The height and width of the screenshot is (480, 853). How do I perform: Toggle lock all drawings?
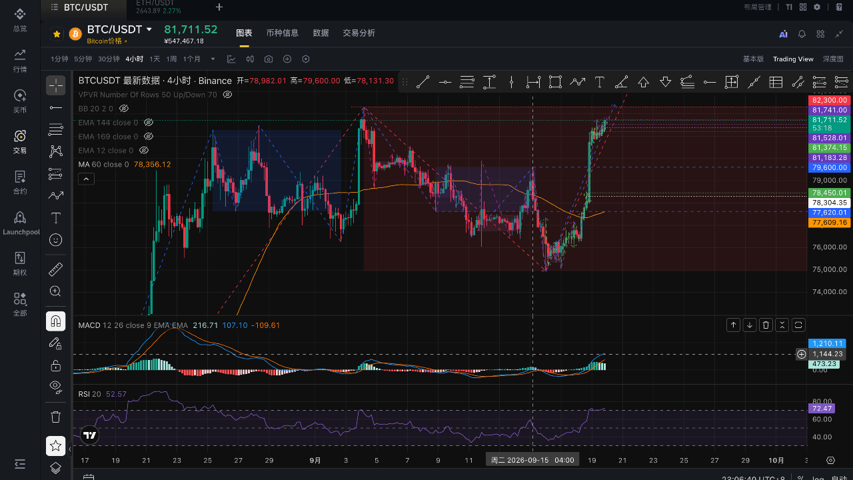coord(56,365)
